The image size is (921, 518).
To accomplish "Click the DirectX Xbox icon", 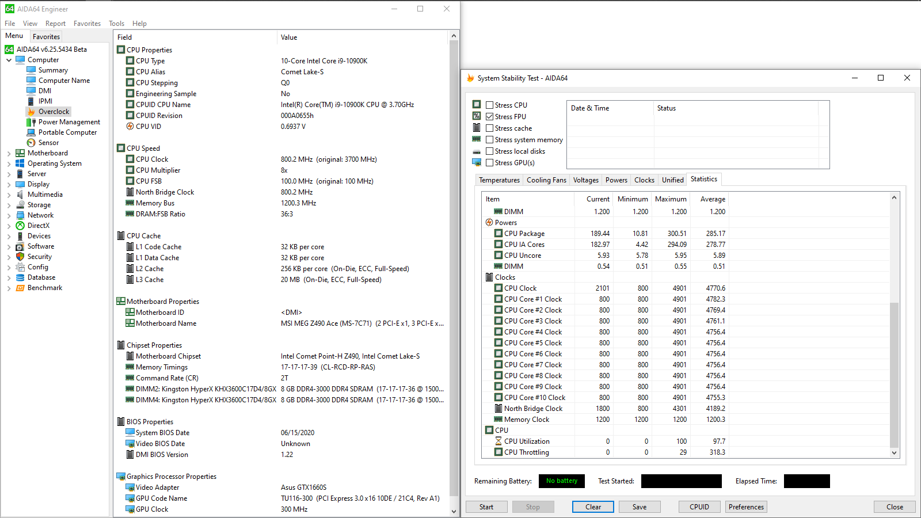I will tap(20, 226).
